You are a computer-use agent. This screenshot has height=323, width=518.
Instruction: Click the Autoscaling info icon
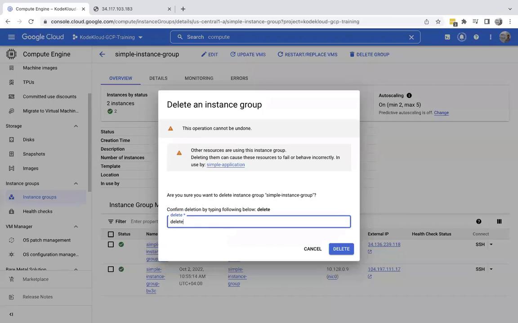click(409, 96)
